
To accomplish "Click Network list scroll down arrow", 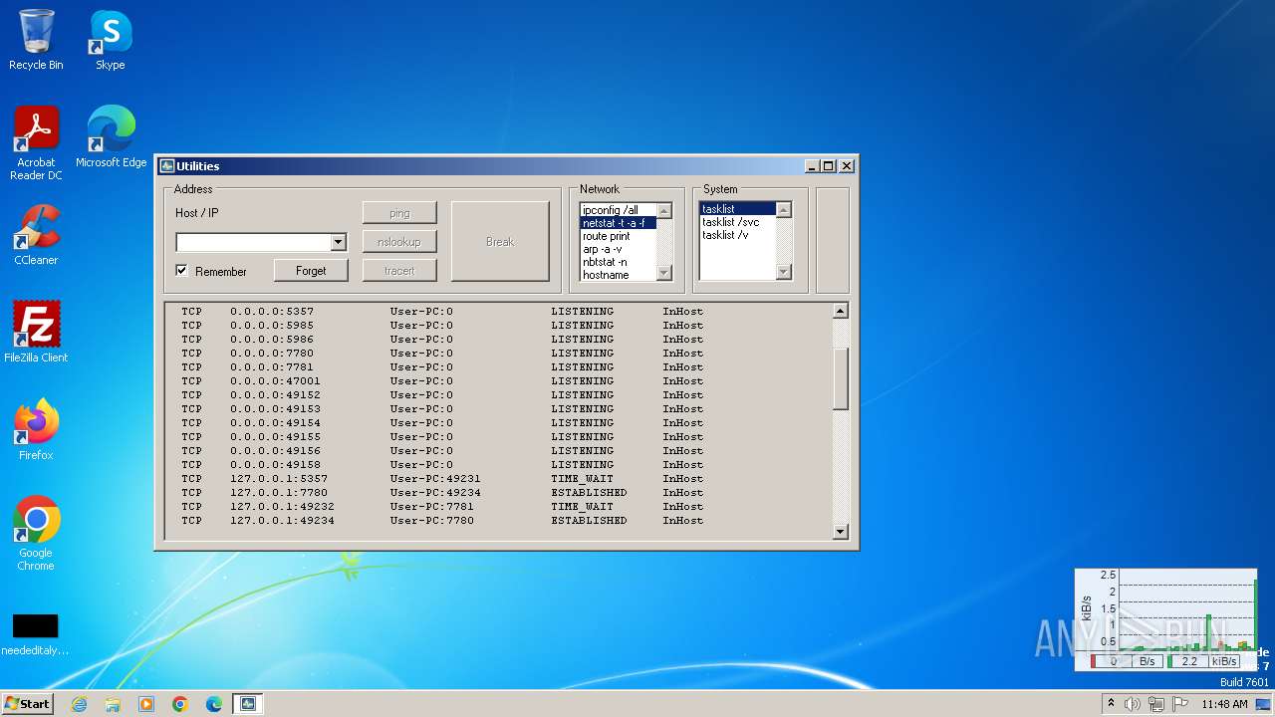I will coord(664,273).
